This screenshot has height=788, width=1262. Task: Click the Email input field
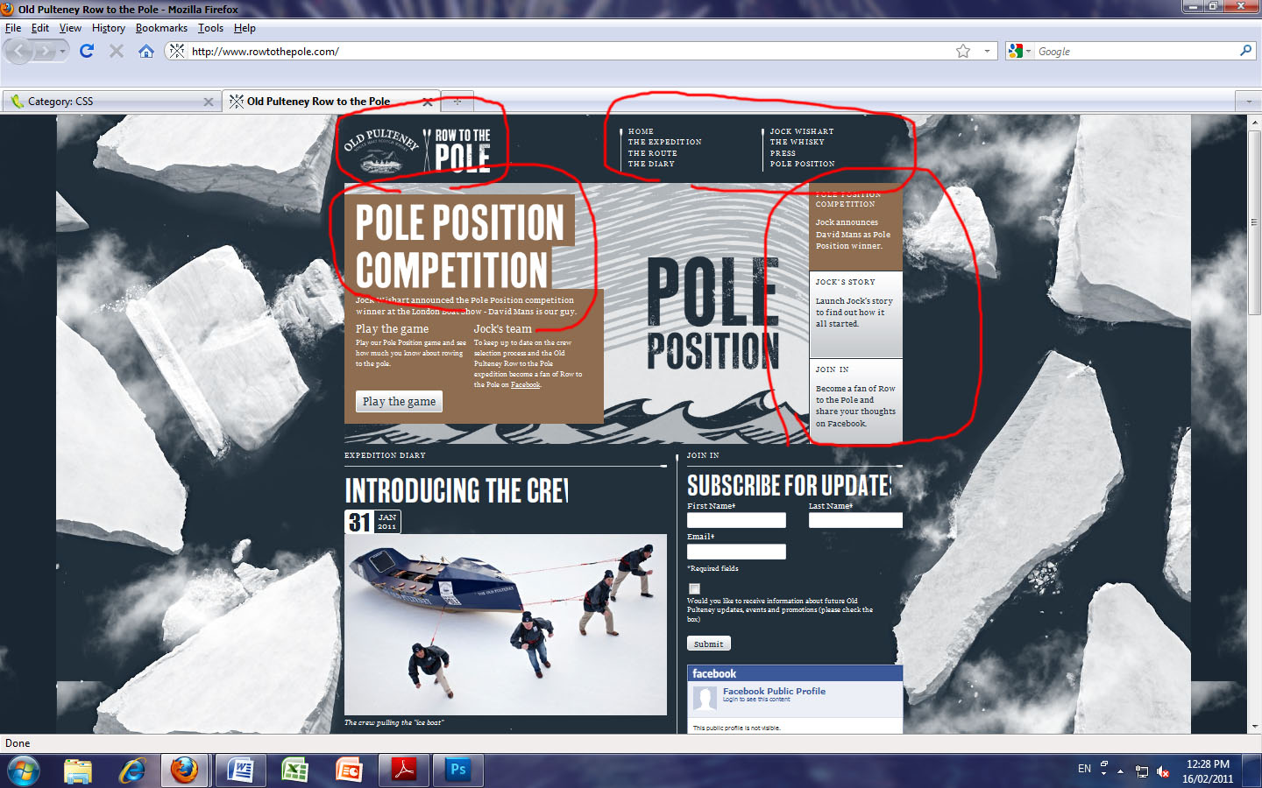736,552
